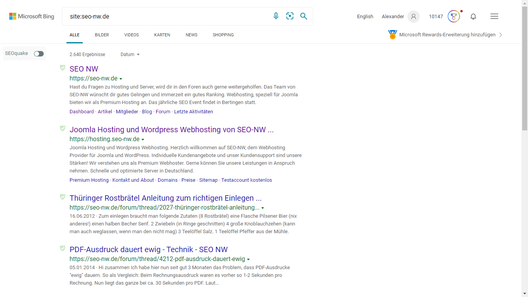This screenshot has width=528, height=297.
Task: Open the notifications bell
Action: tap(473, 16)
